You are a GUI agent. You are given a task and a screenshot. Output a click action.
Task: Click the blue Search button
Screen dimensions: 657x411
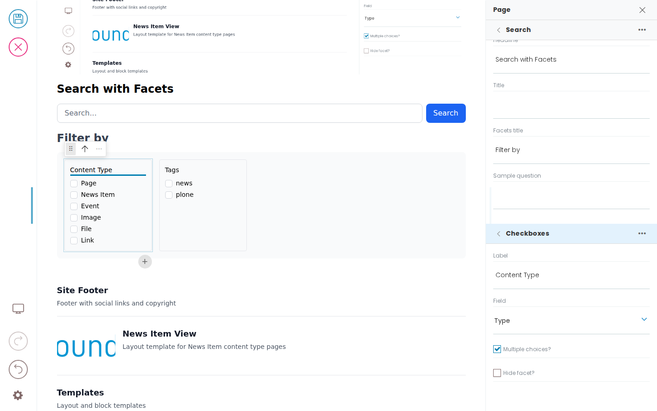(446, 113)
